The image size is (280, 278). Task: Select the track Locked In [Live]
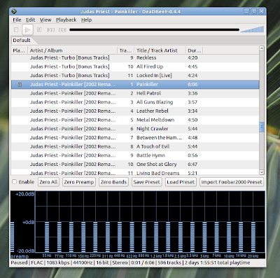pyautogui.click(x=135, y=76)
